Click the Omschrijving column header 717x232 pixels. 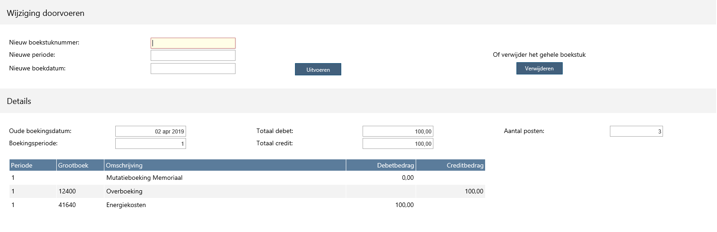point(225,165)
